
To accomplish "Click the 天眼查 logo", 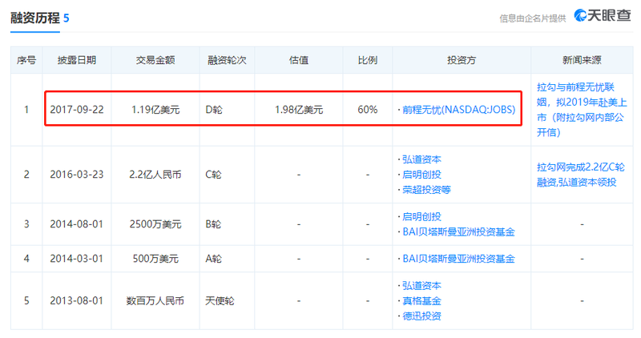I will pos(603,15).
